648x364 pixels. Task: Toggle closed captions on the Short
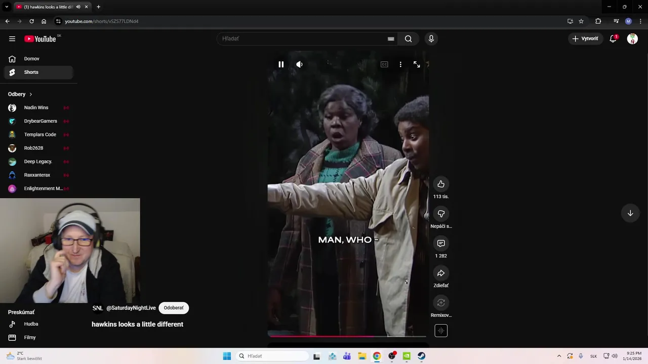[384, 64]
